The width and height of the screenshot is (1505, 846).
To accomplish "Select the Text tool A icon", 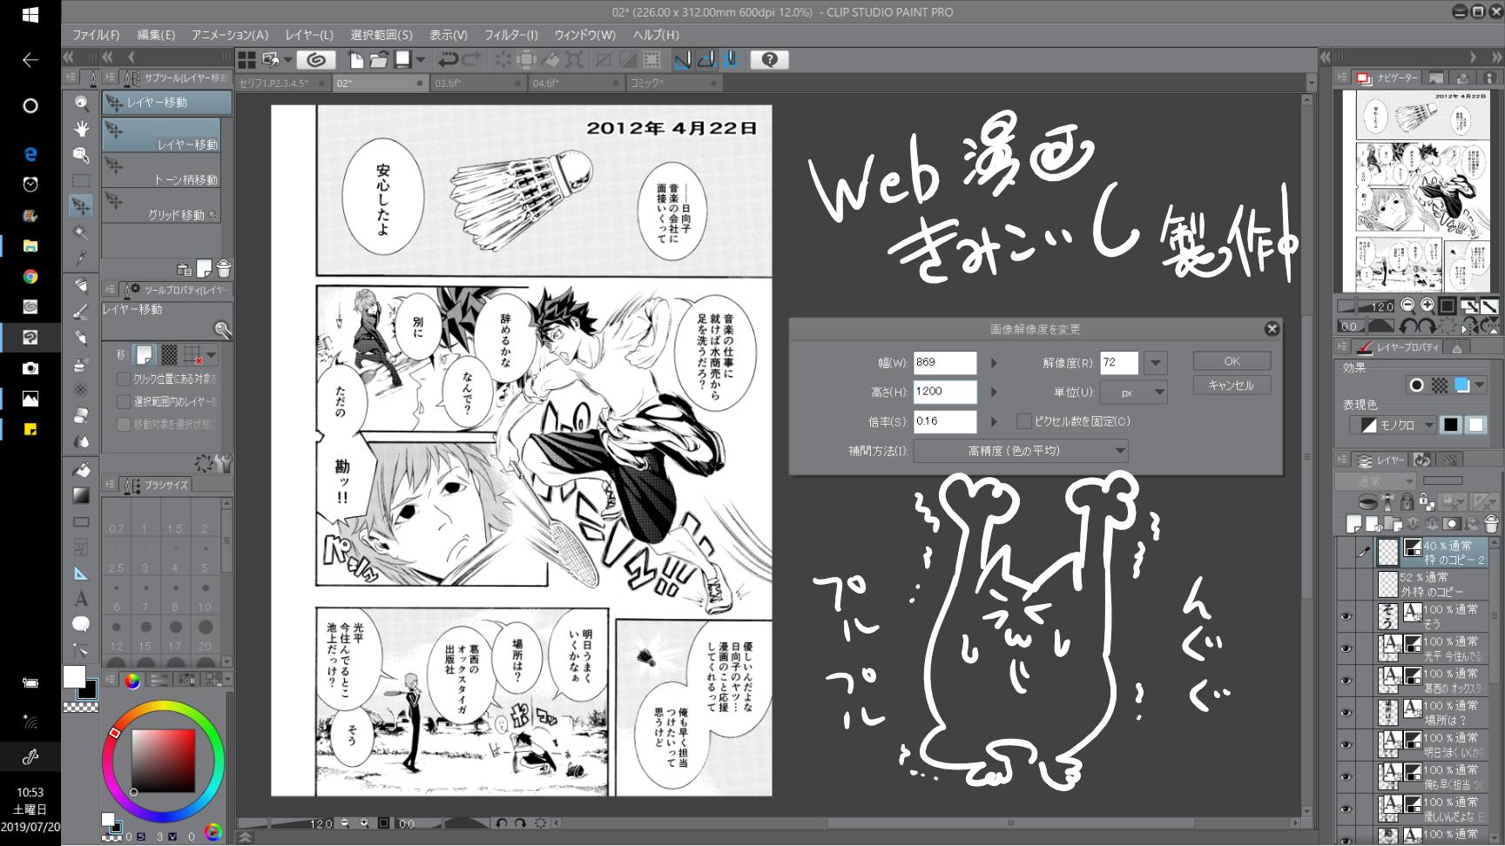I will tap(81, 598).
